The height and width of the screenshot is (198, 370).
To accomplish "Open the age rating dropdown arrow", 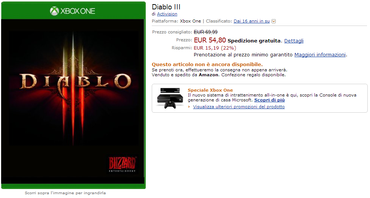I will [273, 21].
